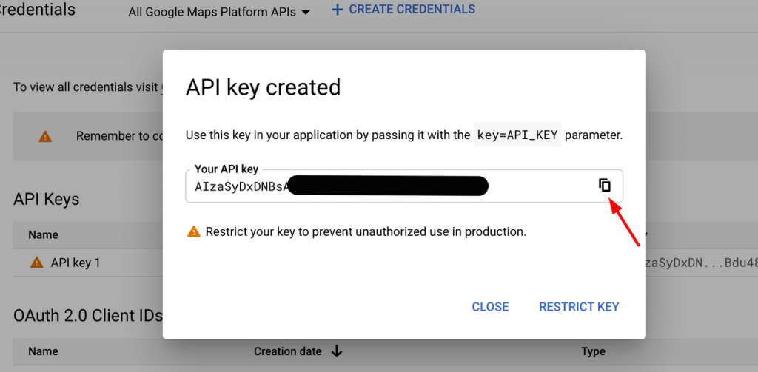Sort by the Creation date down arrow

pyautogui.click(x=337, y=351)
